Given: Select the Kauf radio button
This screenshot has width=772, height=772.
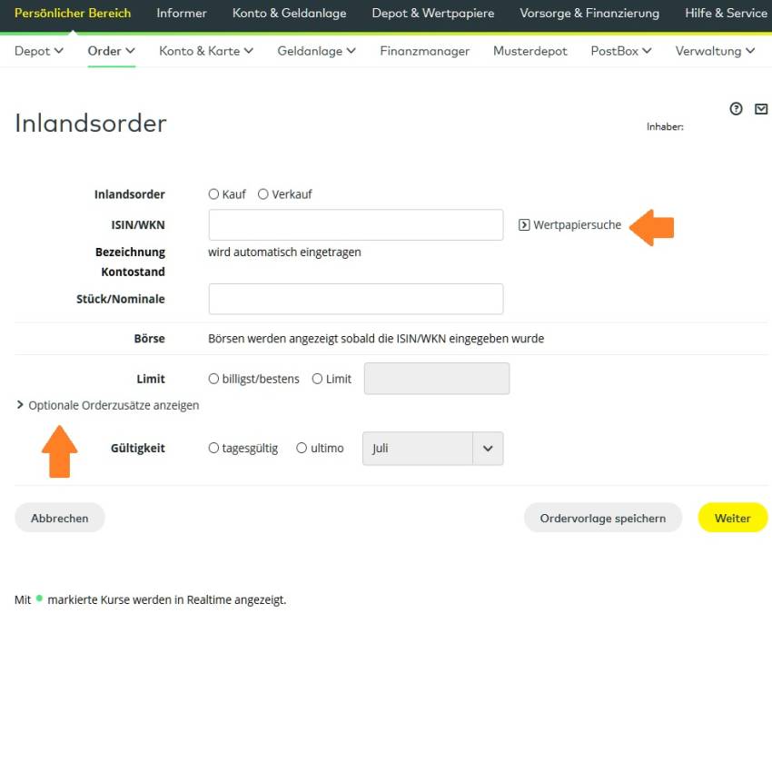Looking at the screenshot, I should click(x=214, y=194).
